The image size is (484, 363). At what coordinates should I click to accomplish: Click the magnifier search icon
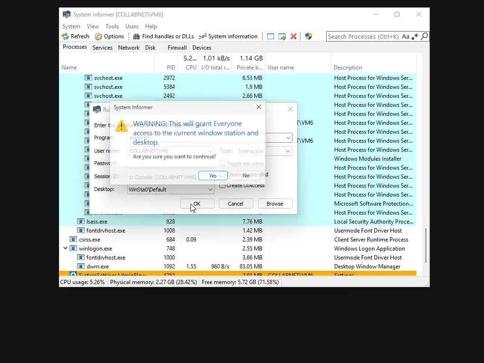coord(424,36)
